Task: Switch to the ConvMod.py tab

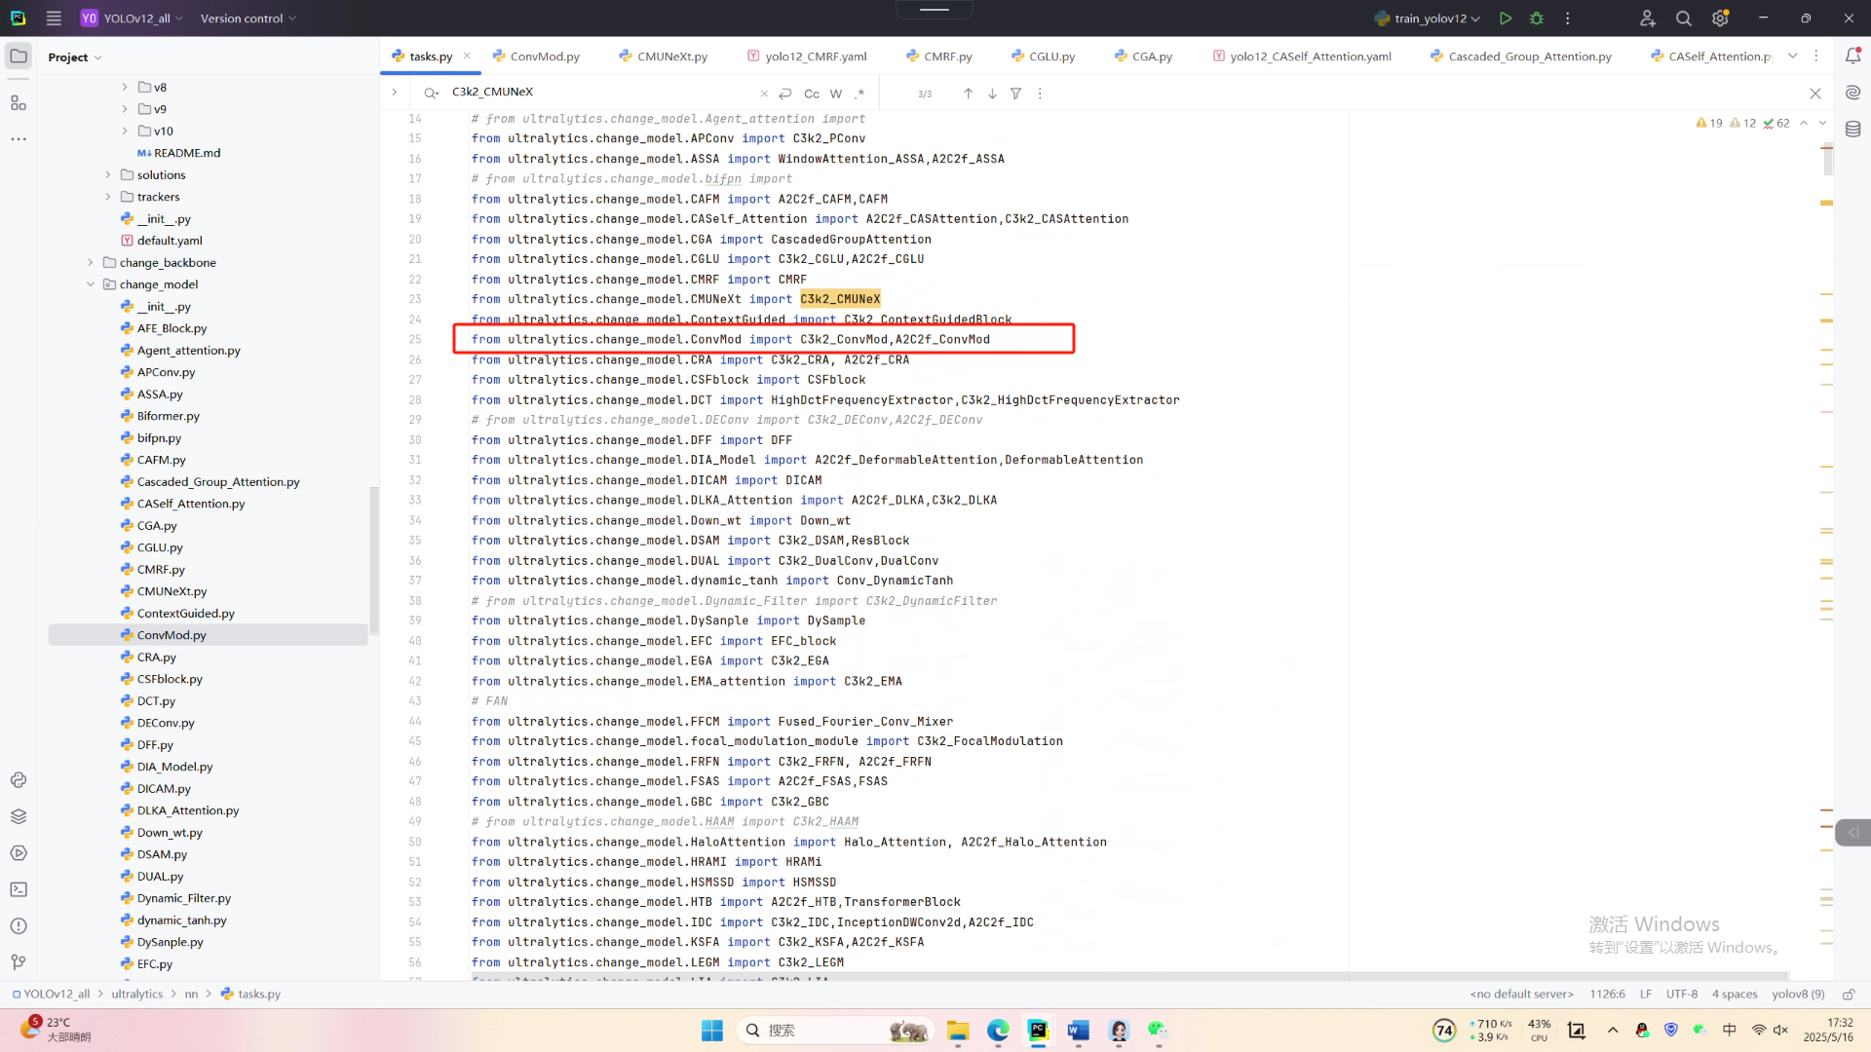Action: click(544, 56)
